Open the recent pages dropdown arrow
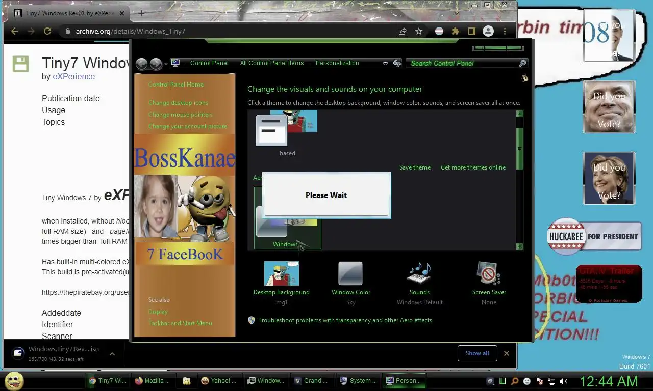653x391 pixels. pos(166,64)
